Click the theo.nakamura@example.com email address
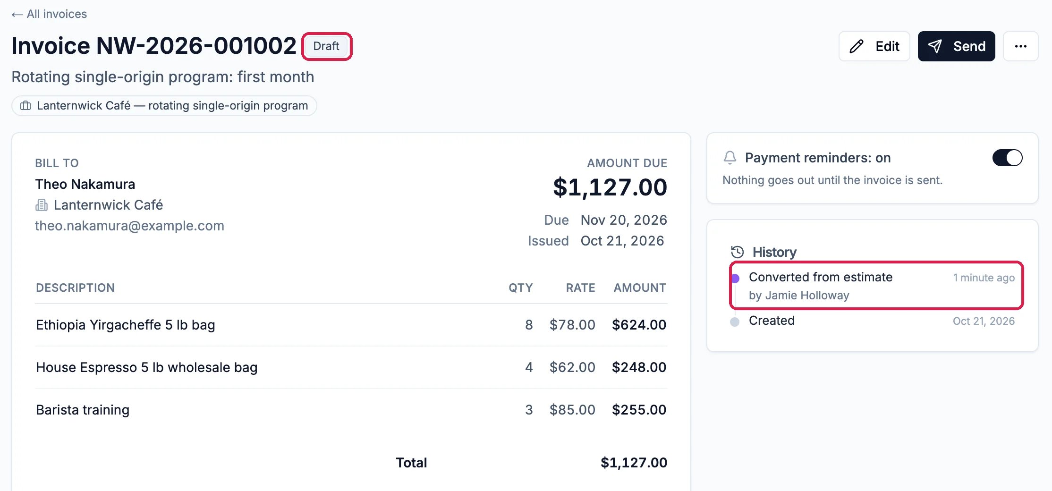 coord(129,226)
